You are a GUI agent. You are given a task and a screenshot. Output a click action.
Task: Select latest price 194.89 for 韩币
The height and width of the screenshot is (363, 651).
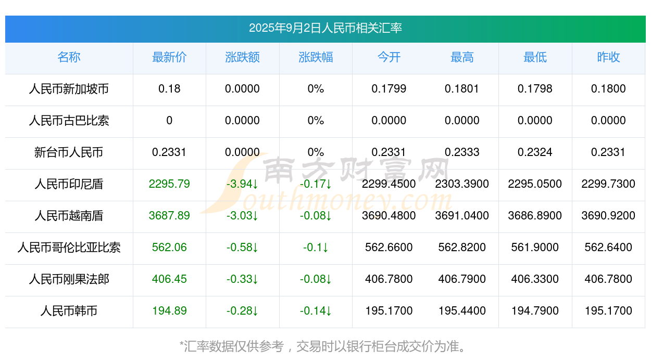pyautogui.click(x=169, y=311)
